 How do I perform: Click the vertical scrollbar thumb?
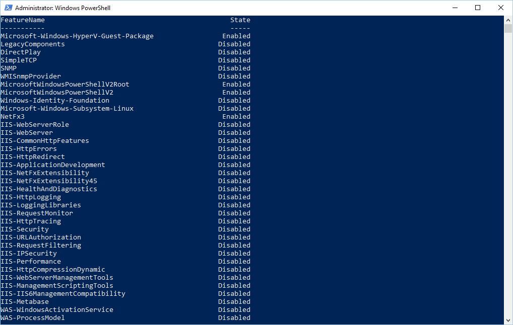[x=508, y=29]
